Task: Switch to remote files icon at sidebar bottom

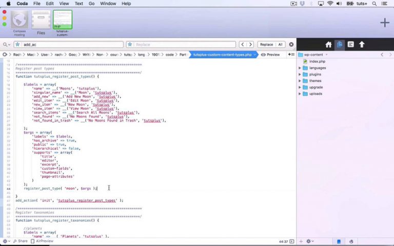Action: pyautogui.click(x=351, y=241)
